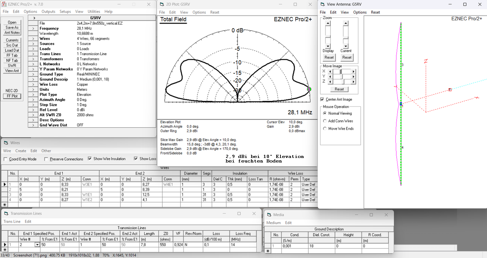Viewport: 487px width, 258px height.
Task: Enable Coord Entry Mode checkbox
Action: 6,159
